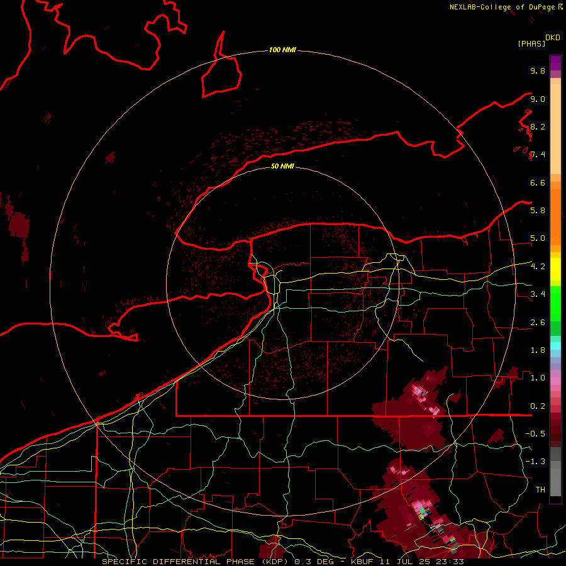The width and height of the screenshot is (566, 566).
Task: Click the 50 NMI range ring label
Action: 282,166
